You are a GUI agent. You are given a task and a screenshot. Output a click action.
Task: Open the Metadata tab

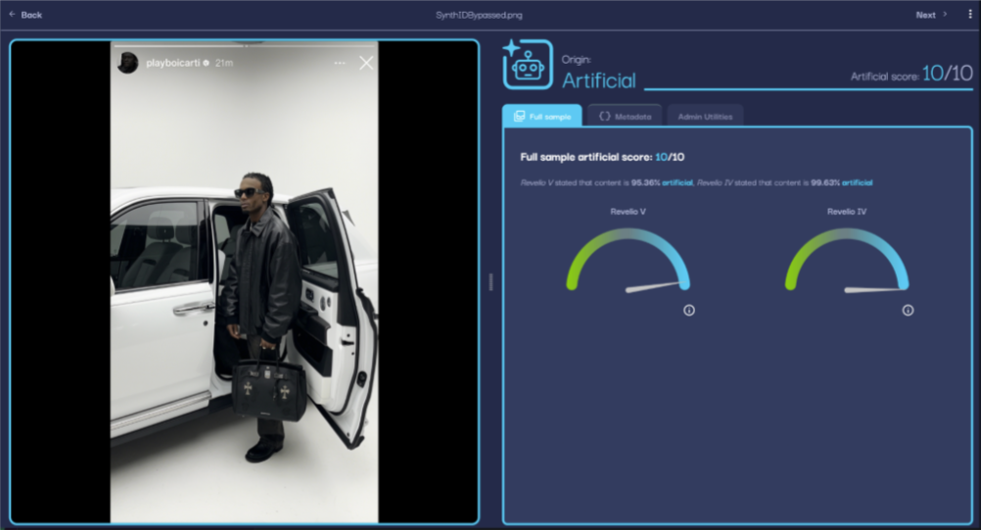625,116
